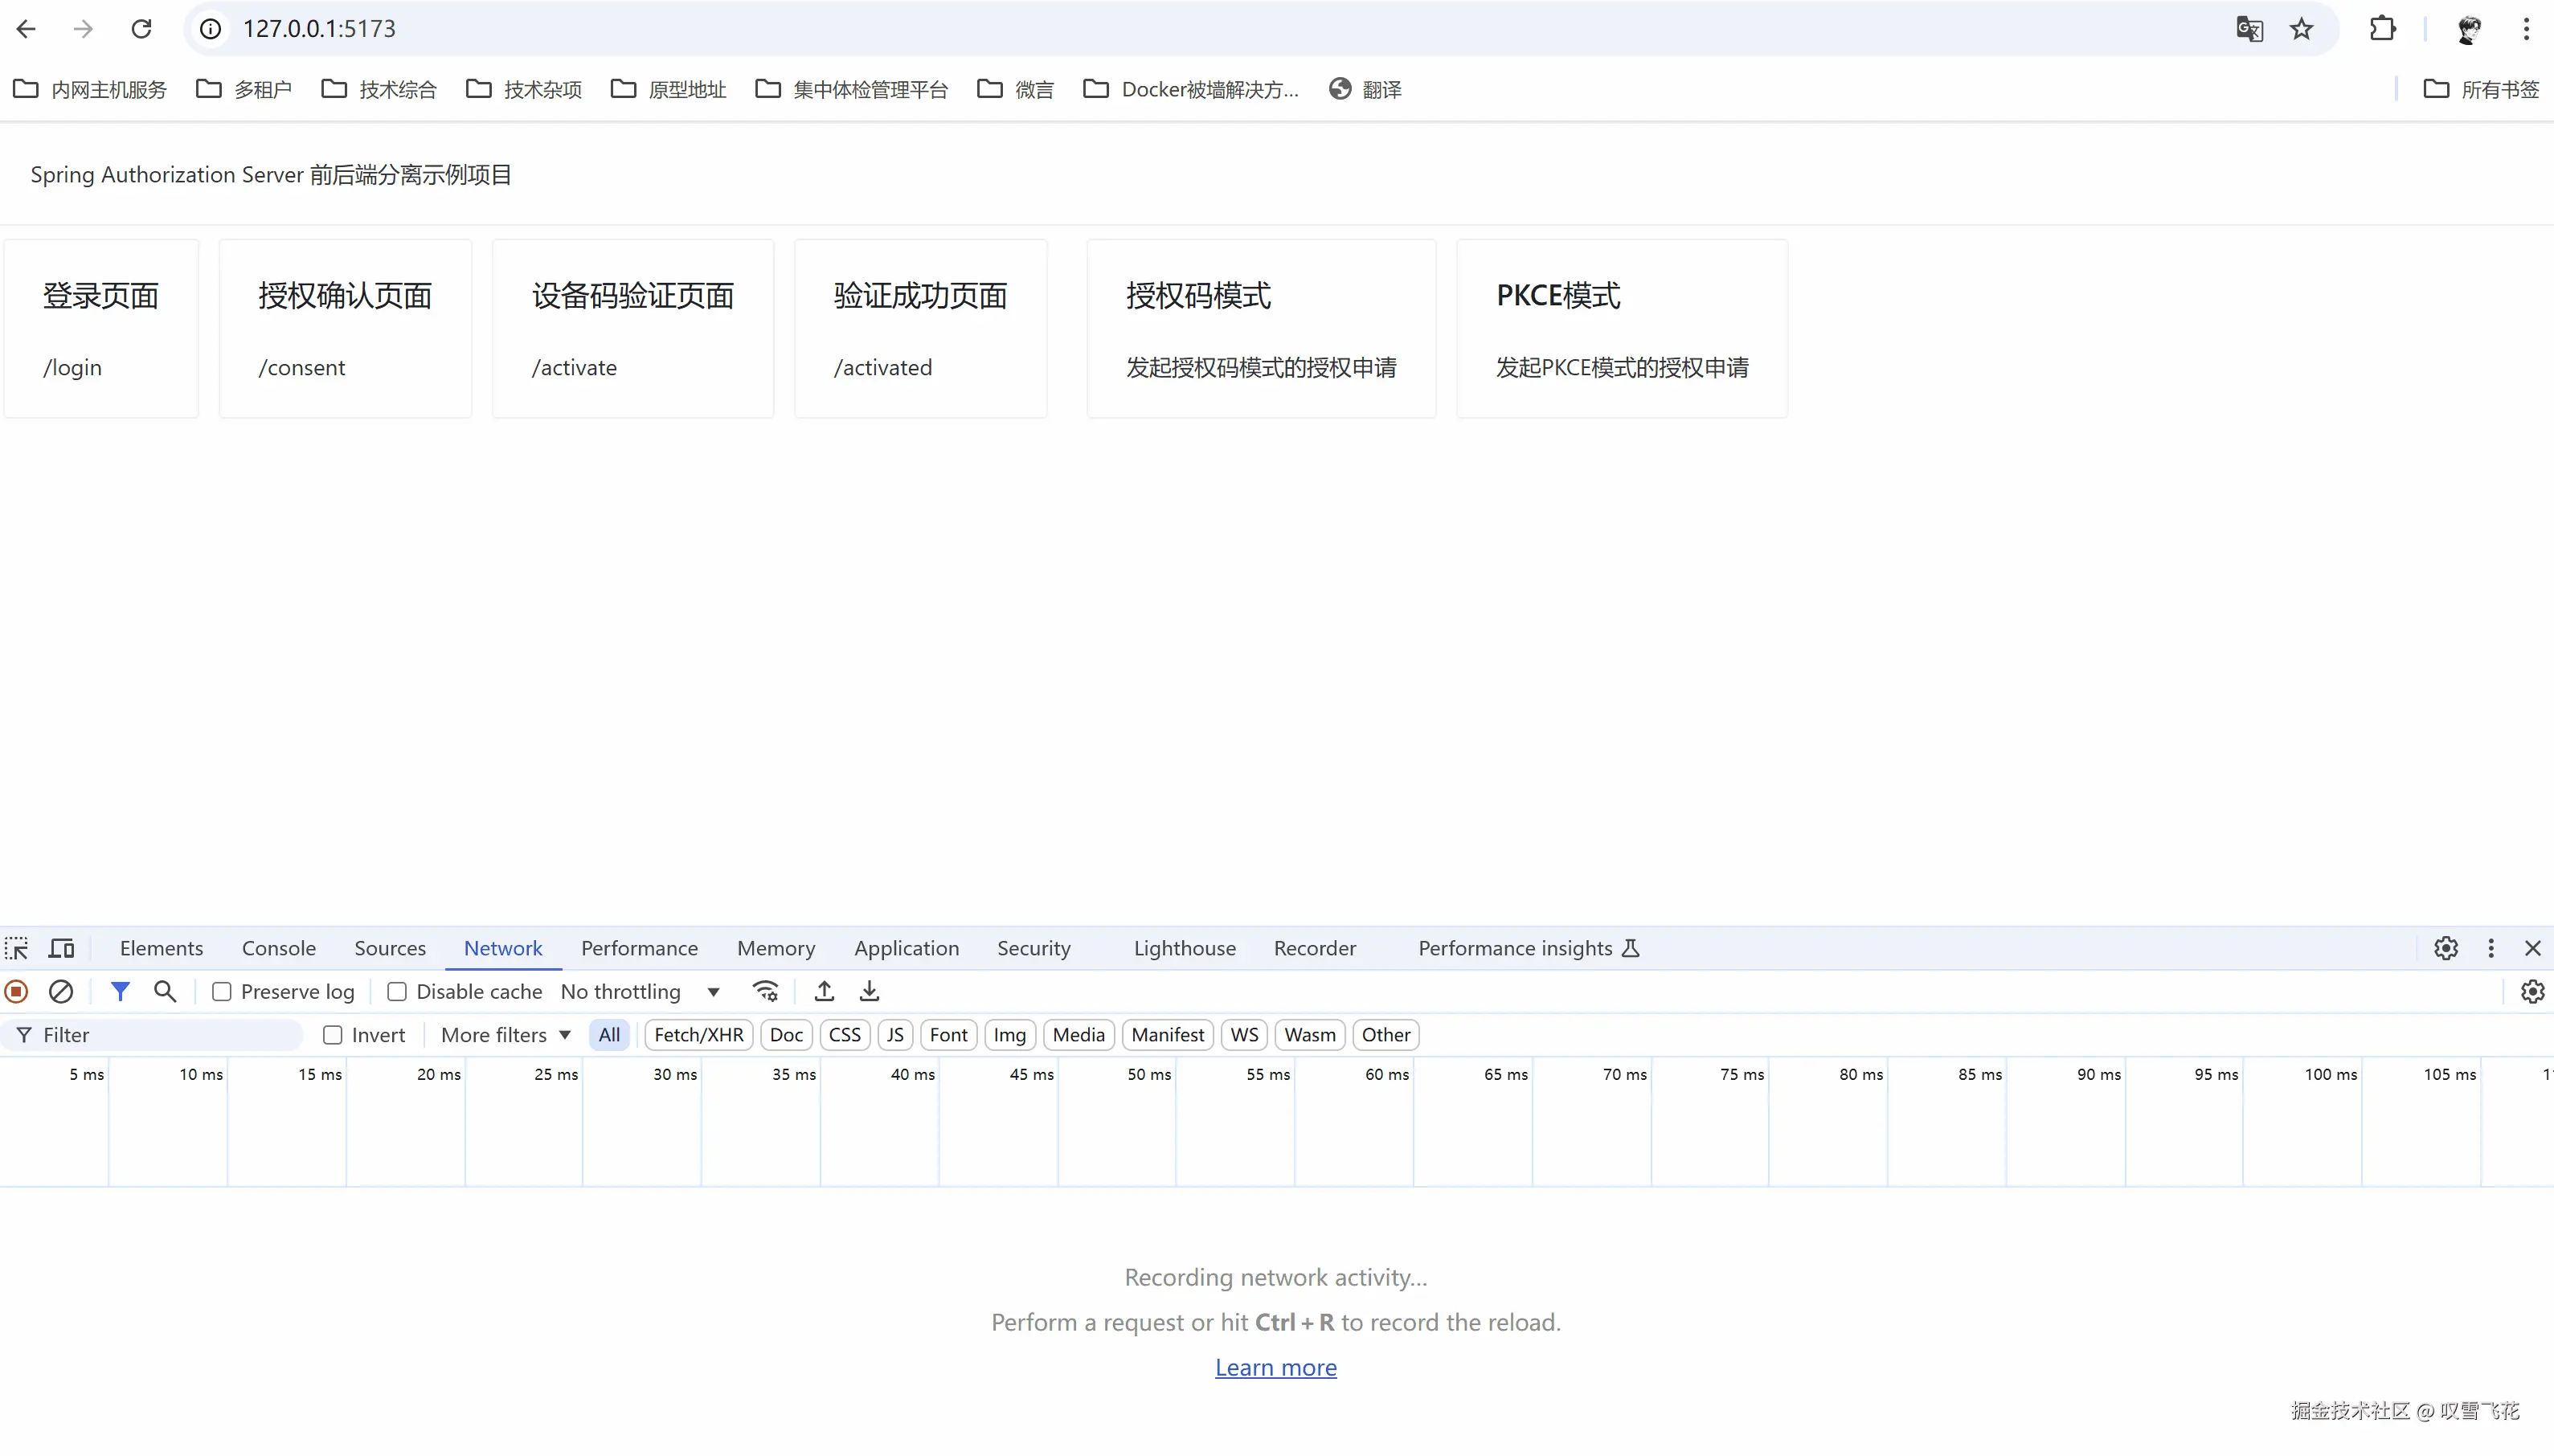
Task: Click the address bar URL 127.0.0.1:5173
Action: pos(319,29)
